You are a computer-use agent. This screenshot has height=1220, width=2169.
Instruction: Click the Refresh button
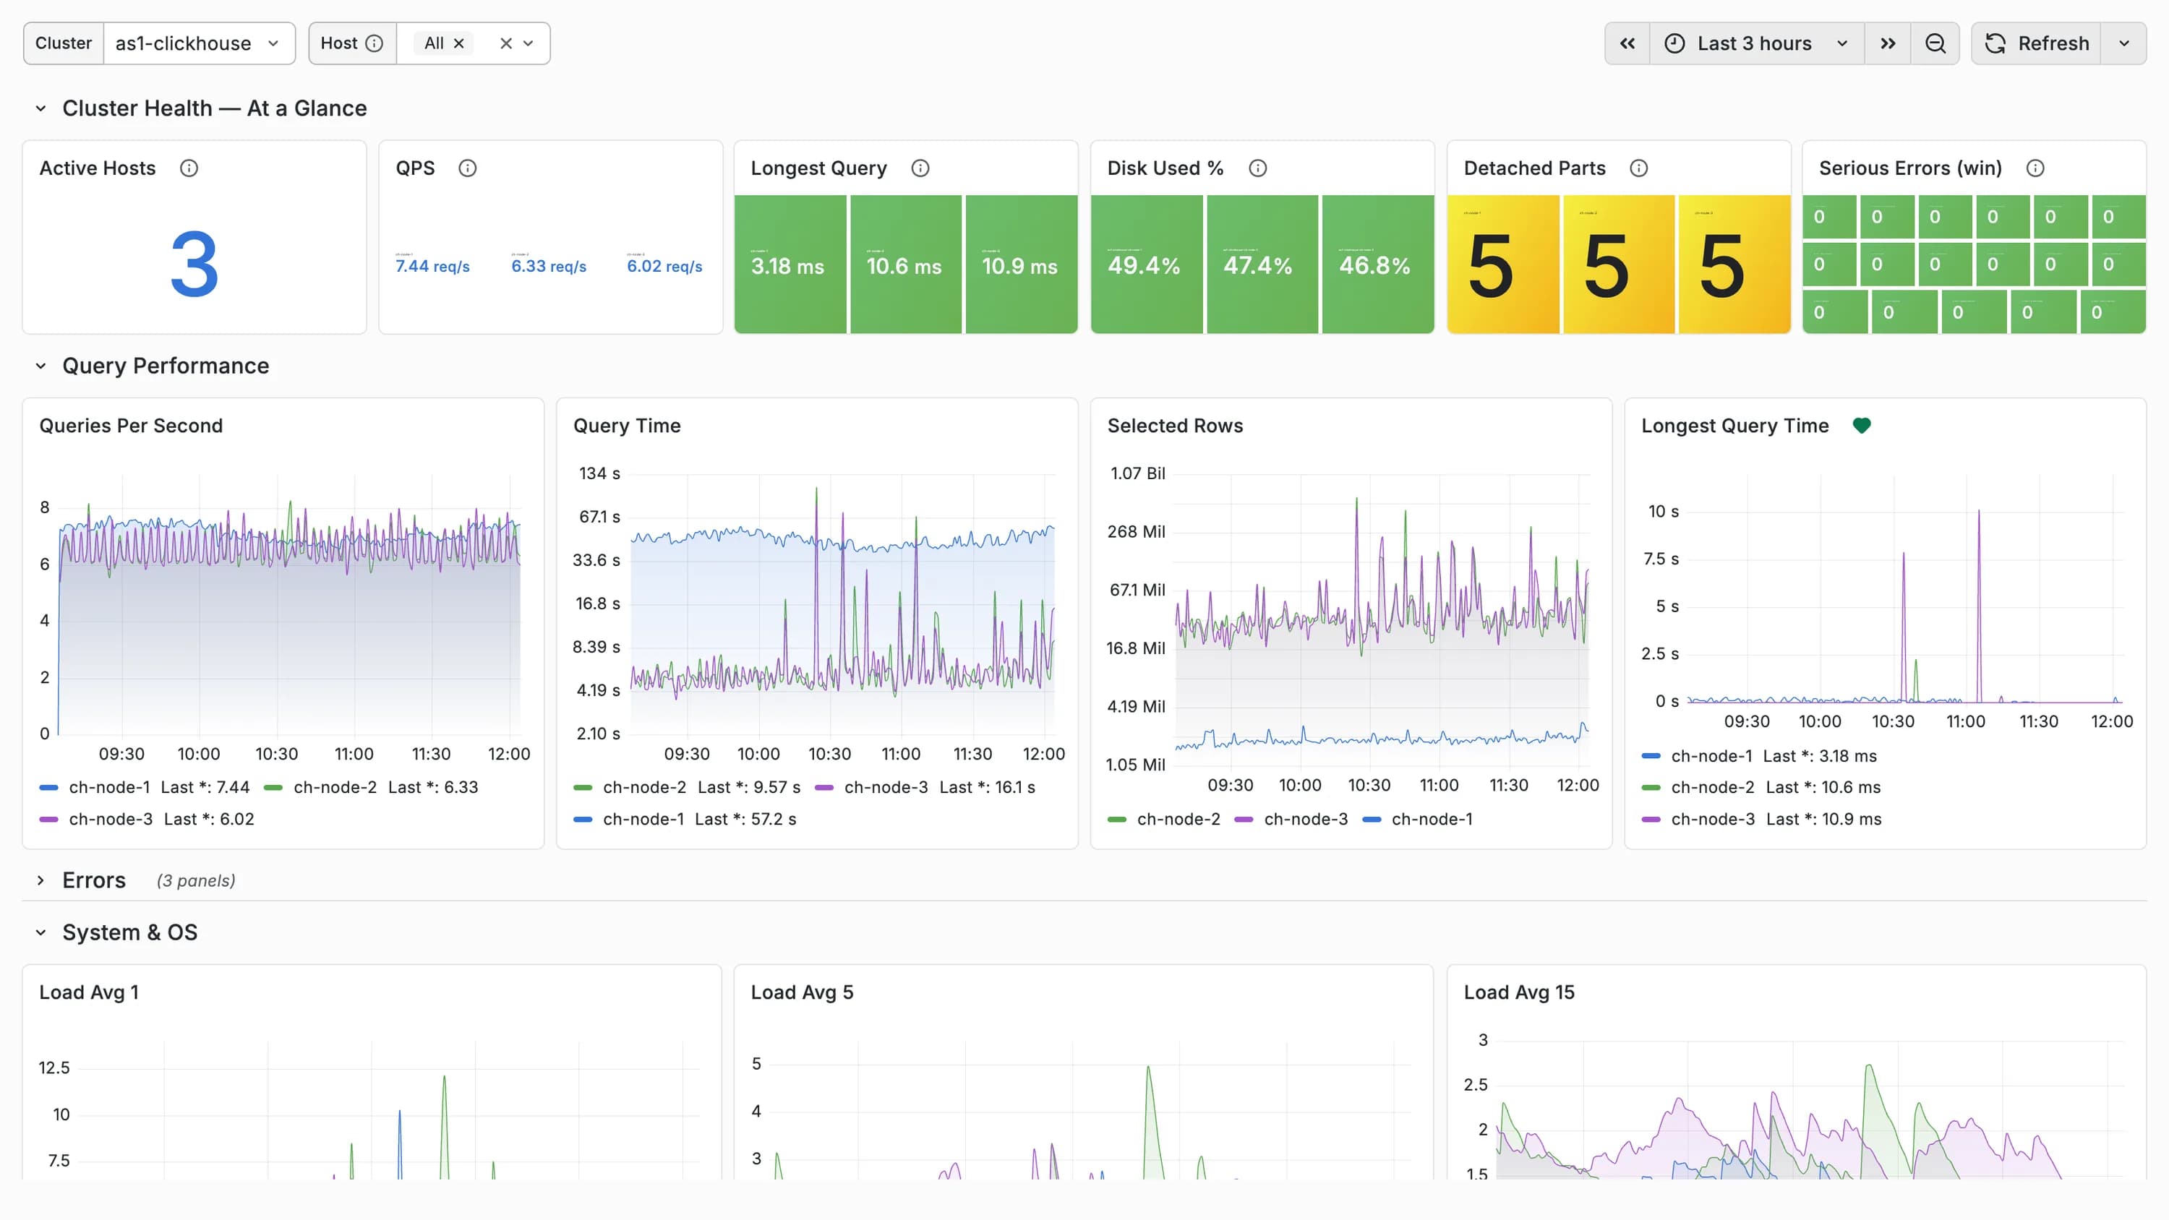[2037, 43]
